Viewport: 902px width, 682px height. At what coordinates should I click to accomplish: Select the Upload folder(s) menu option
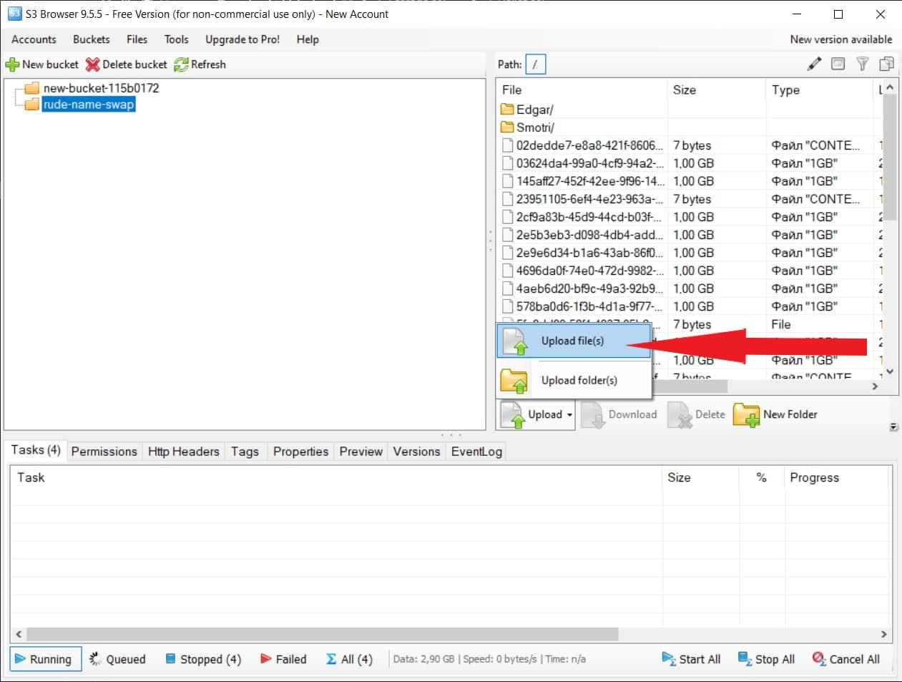click(574, 380)
